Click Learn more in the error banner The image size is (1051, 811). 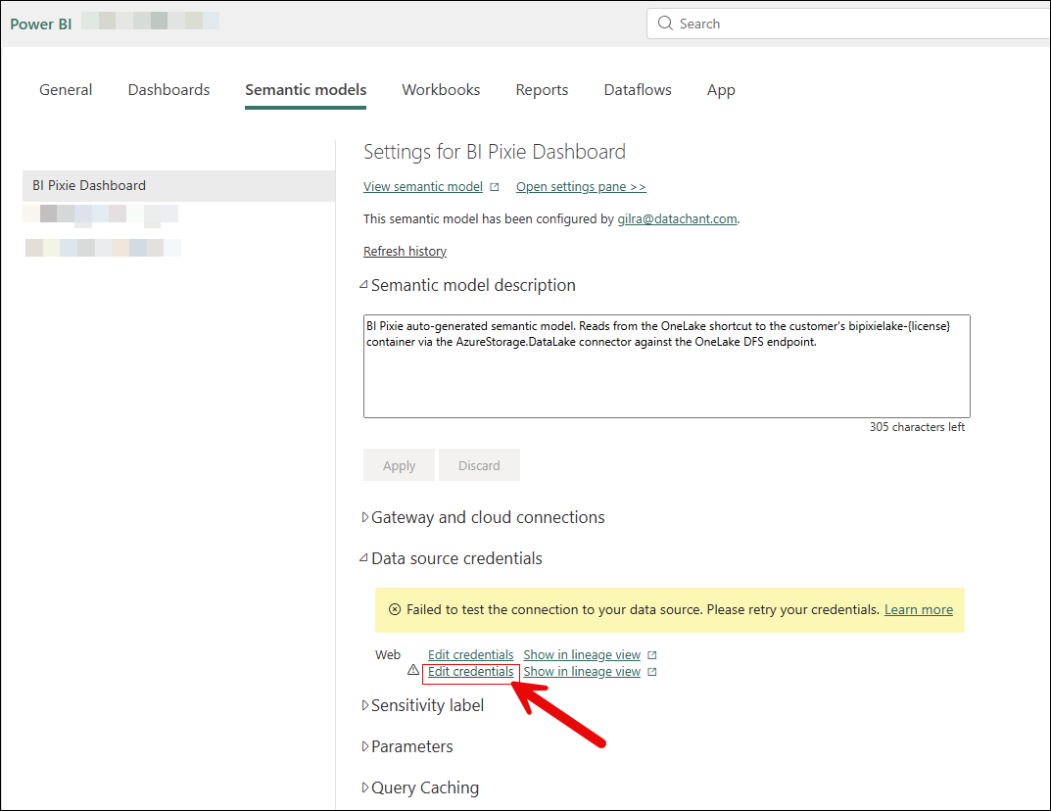click(x=919, y=610)
